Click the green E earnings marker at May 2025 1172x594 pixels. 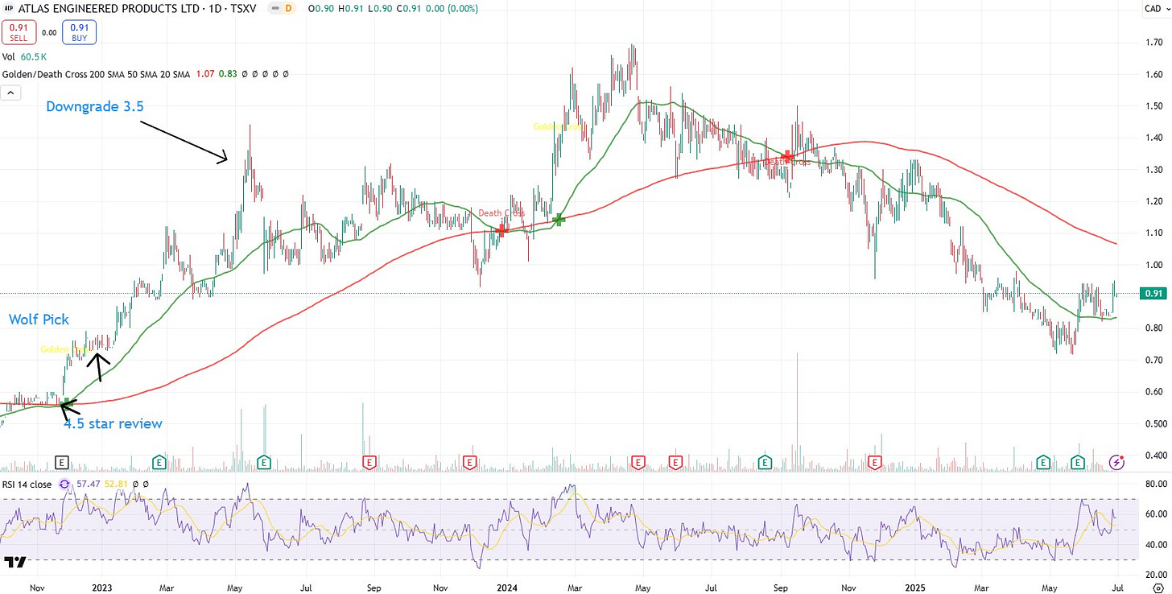click(x=1043, y=462)
